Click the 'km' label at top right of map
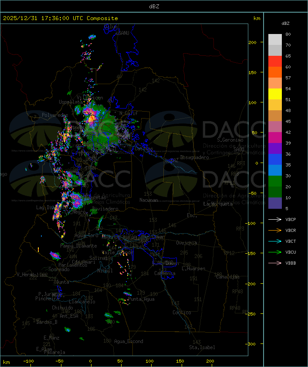The height and width of the screenshot is (367, 308). tap(257, 18)
